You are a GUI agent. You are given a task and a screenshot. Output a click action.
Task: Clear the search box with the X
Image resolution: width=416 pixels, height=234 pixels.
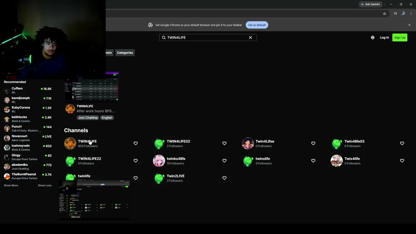point(250,37)
